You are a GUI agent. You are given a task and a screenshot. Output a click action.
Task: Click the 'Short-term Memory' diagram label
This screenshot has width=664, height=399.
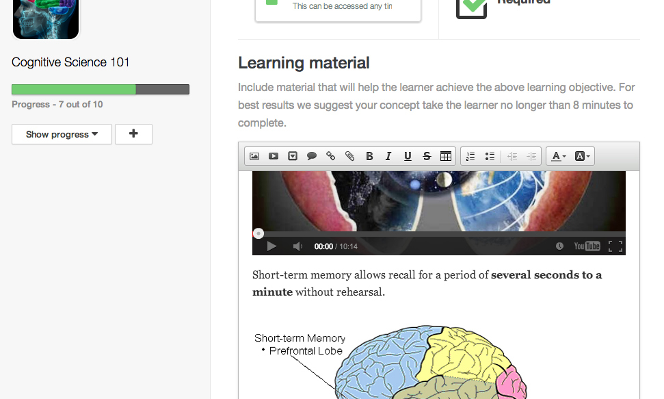pos(300,338)
